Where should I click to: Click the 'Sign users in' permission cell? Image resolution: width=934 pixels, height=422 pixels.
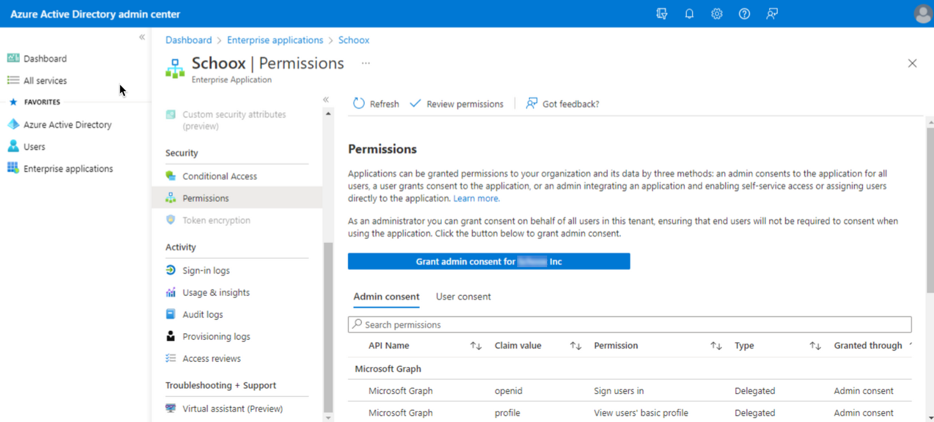click(619, 391)
